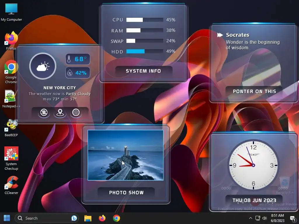299x224 pixels.
Task: Click the SYSTEM INFO button
Action: (x=144, y=71)
